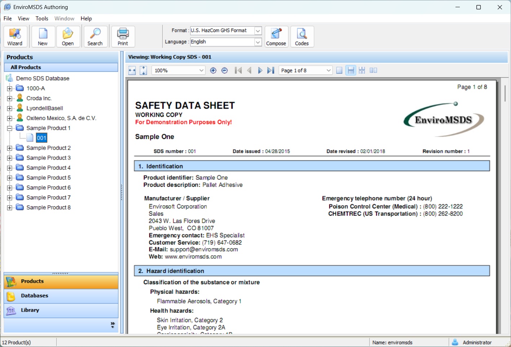
Task: Click the 12 Product(s) status text
Action: pos(17,342)
